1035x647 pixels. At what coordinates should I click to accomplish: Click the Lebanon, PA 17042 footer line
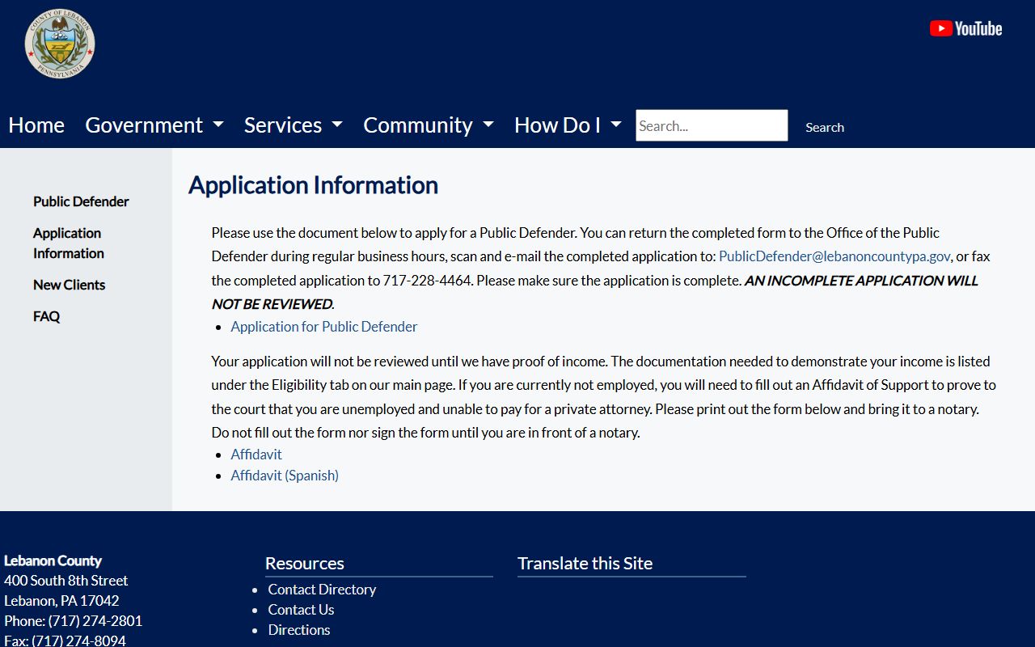61,601
